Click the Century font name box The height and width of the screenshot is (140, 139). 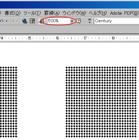point(117,21)
